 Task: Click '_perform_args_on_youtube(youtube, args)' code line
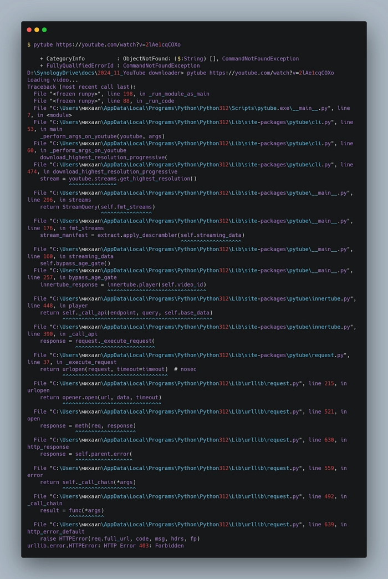coord(102,136)
